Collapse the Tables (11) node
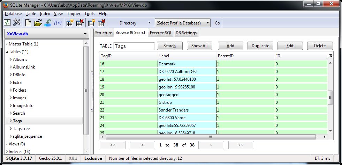 (7, 52)
